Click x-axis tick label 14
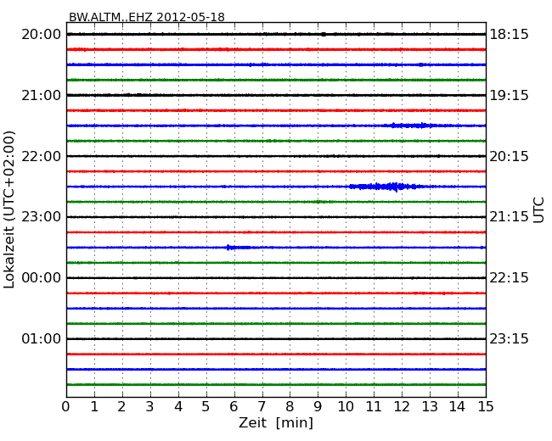 [x=457, y=406]
